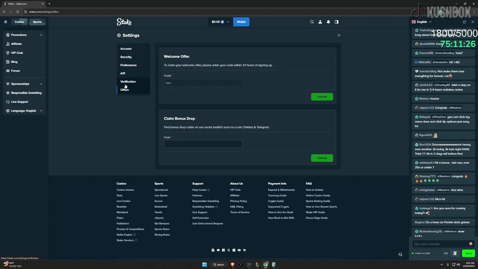
Task: Open the Sportsbook footer link
Action: click(161, 190)
